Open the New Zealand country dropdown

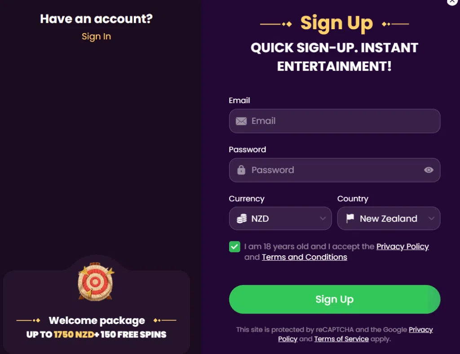tap(389, 219)
